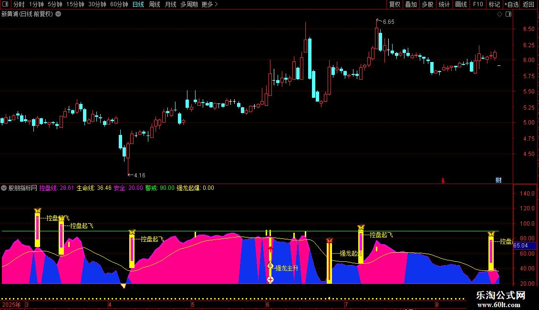Select the 30分钟 period

coord(97,4)
